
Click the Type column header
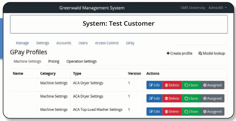coord(77,73)
